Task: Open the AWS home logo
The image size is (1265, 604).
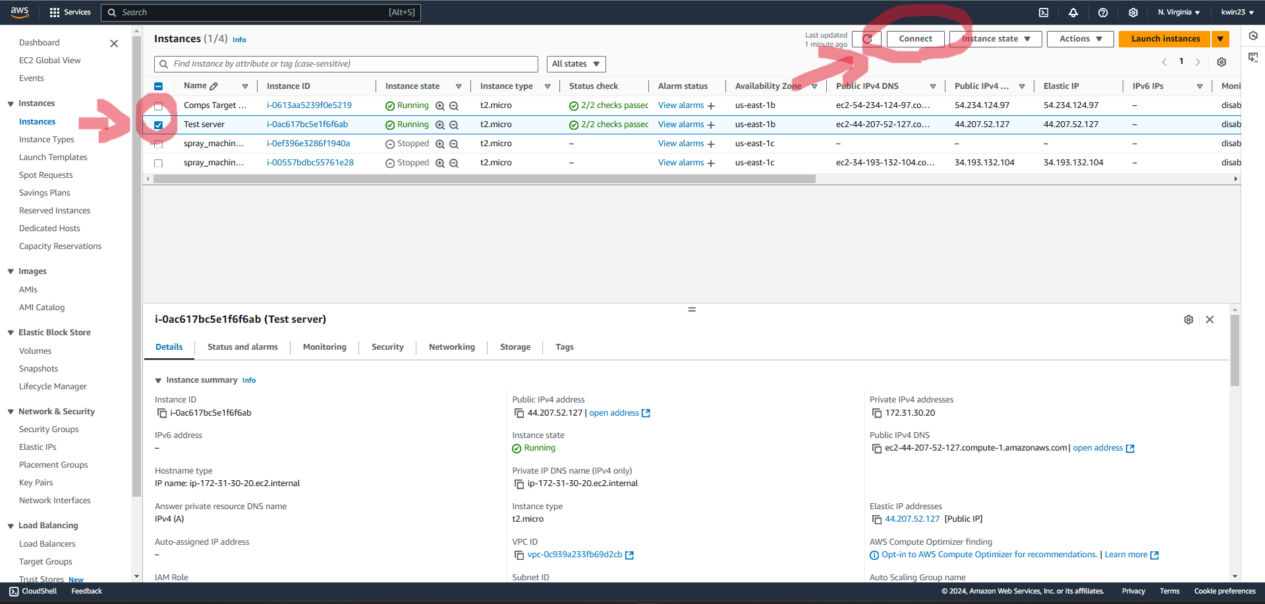Action: coord(20,12)
